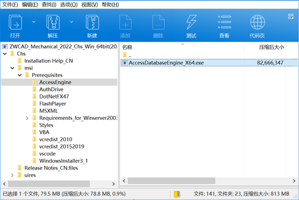Select the Prerequisites folder
This screenshot has height=200, width=299.
pyautogui.click(x=44, y=75)
